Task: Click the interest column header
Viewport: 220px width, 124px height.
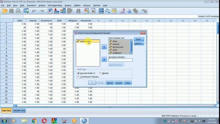Action: coord(33,21)
